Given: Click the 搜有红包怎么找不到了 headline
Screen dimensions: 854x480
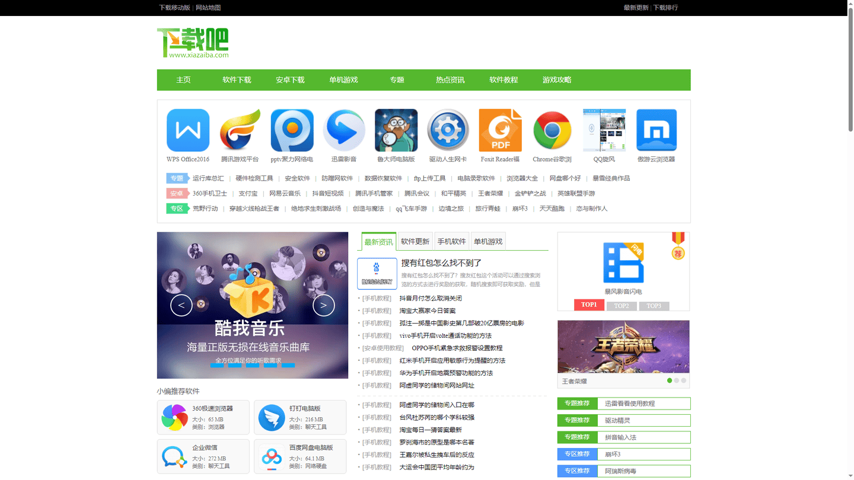Looking at the screenshot, I should click(x=441, y=263).
